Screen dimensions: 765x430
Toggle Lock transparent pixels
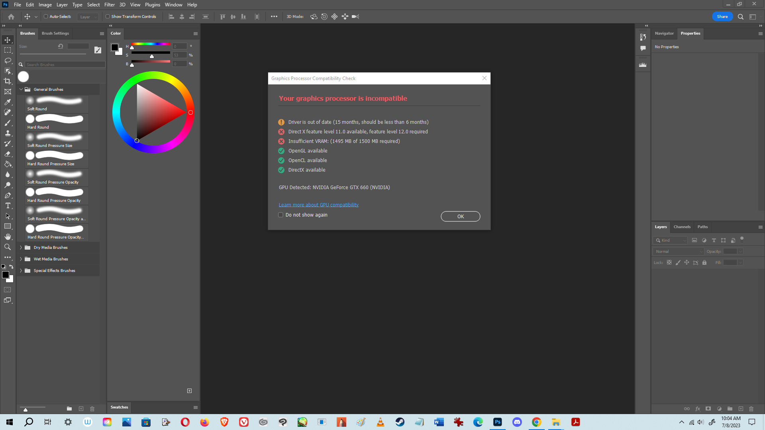(669, 262)
